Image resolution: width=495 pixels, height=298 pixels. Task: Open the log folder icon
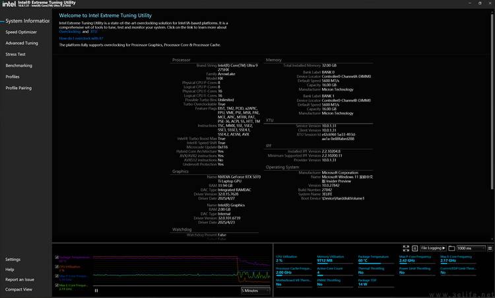(451, 248)
